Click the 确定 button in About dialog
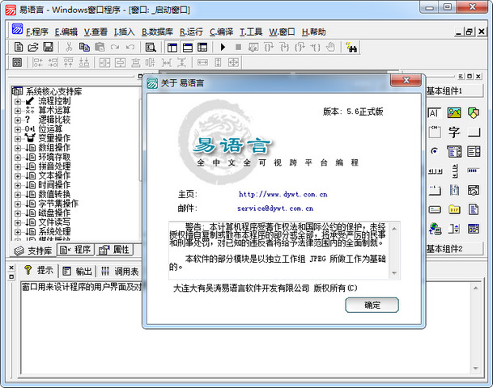Screen dimensions: 493x388 pos(372,305)
